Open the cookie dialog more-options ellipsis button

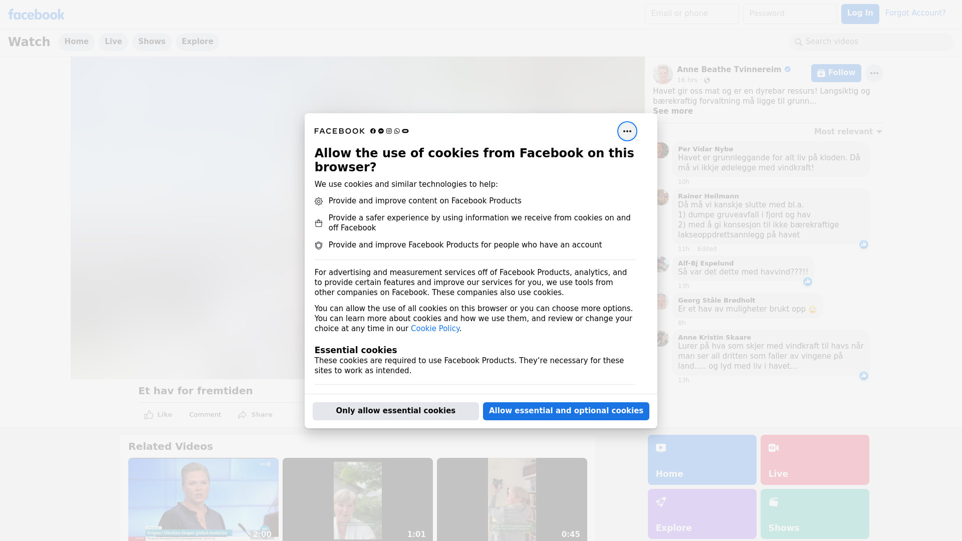tap(627, 131)
